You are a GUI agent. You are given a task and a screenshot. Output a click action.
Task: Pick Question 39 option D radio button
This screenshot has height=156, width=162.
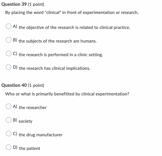8,67
